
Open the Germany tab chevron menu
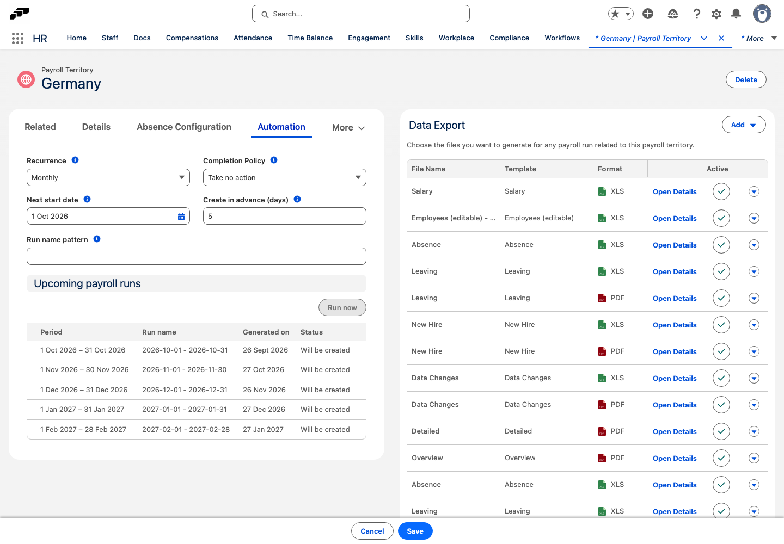tap(704, 38)
